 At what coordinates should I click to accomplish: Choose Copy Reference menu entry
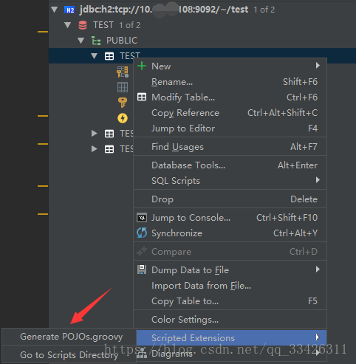point(230,113)
